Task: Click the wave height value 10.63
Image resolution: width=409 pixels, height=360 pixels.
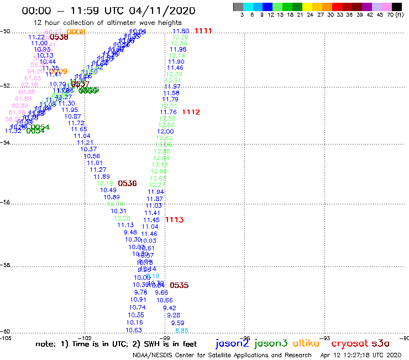Action: [134, 330]
